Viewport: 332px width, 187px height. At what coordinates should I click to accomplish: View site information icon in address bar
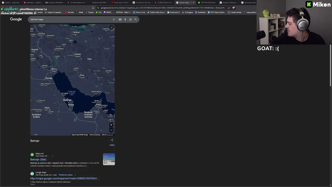[x=98, y=8]
